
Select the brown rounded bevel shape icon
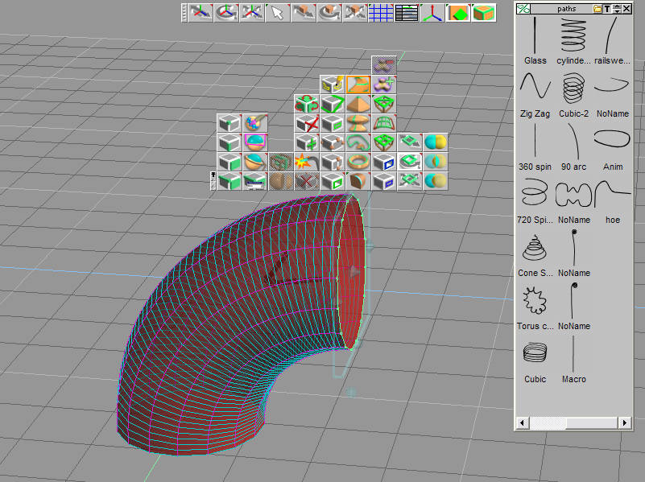tap(358, 181)
